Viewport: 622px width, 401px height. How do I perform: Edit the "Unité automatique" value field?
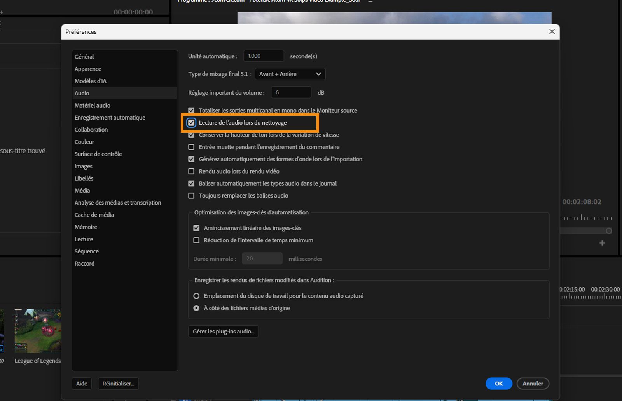point(264,56)
